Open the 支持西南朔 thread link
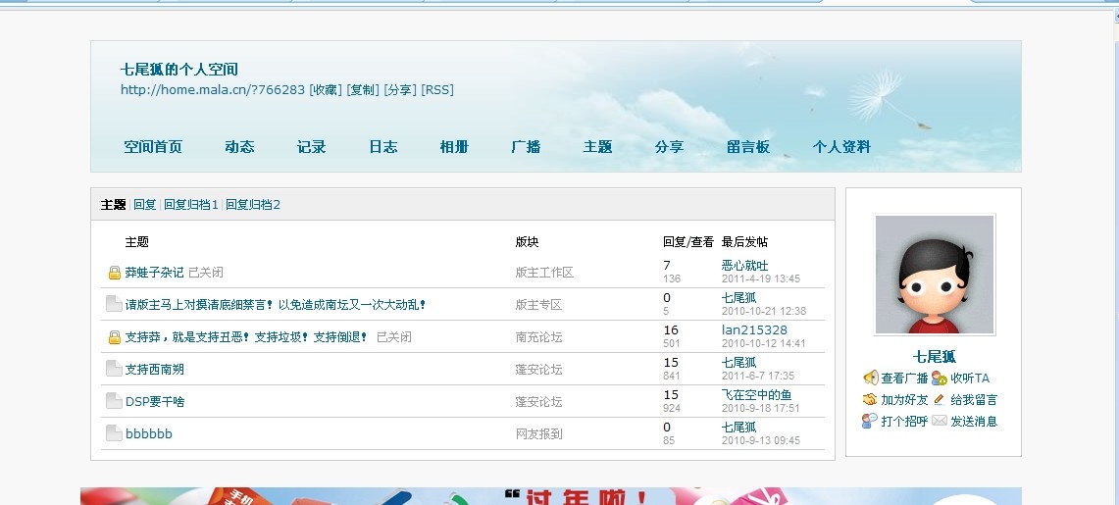 click(155, 370)
